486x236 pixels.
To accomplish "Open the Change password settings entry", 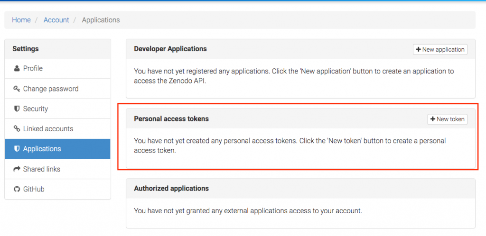I will [x=57, y=89].
